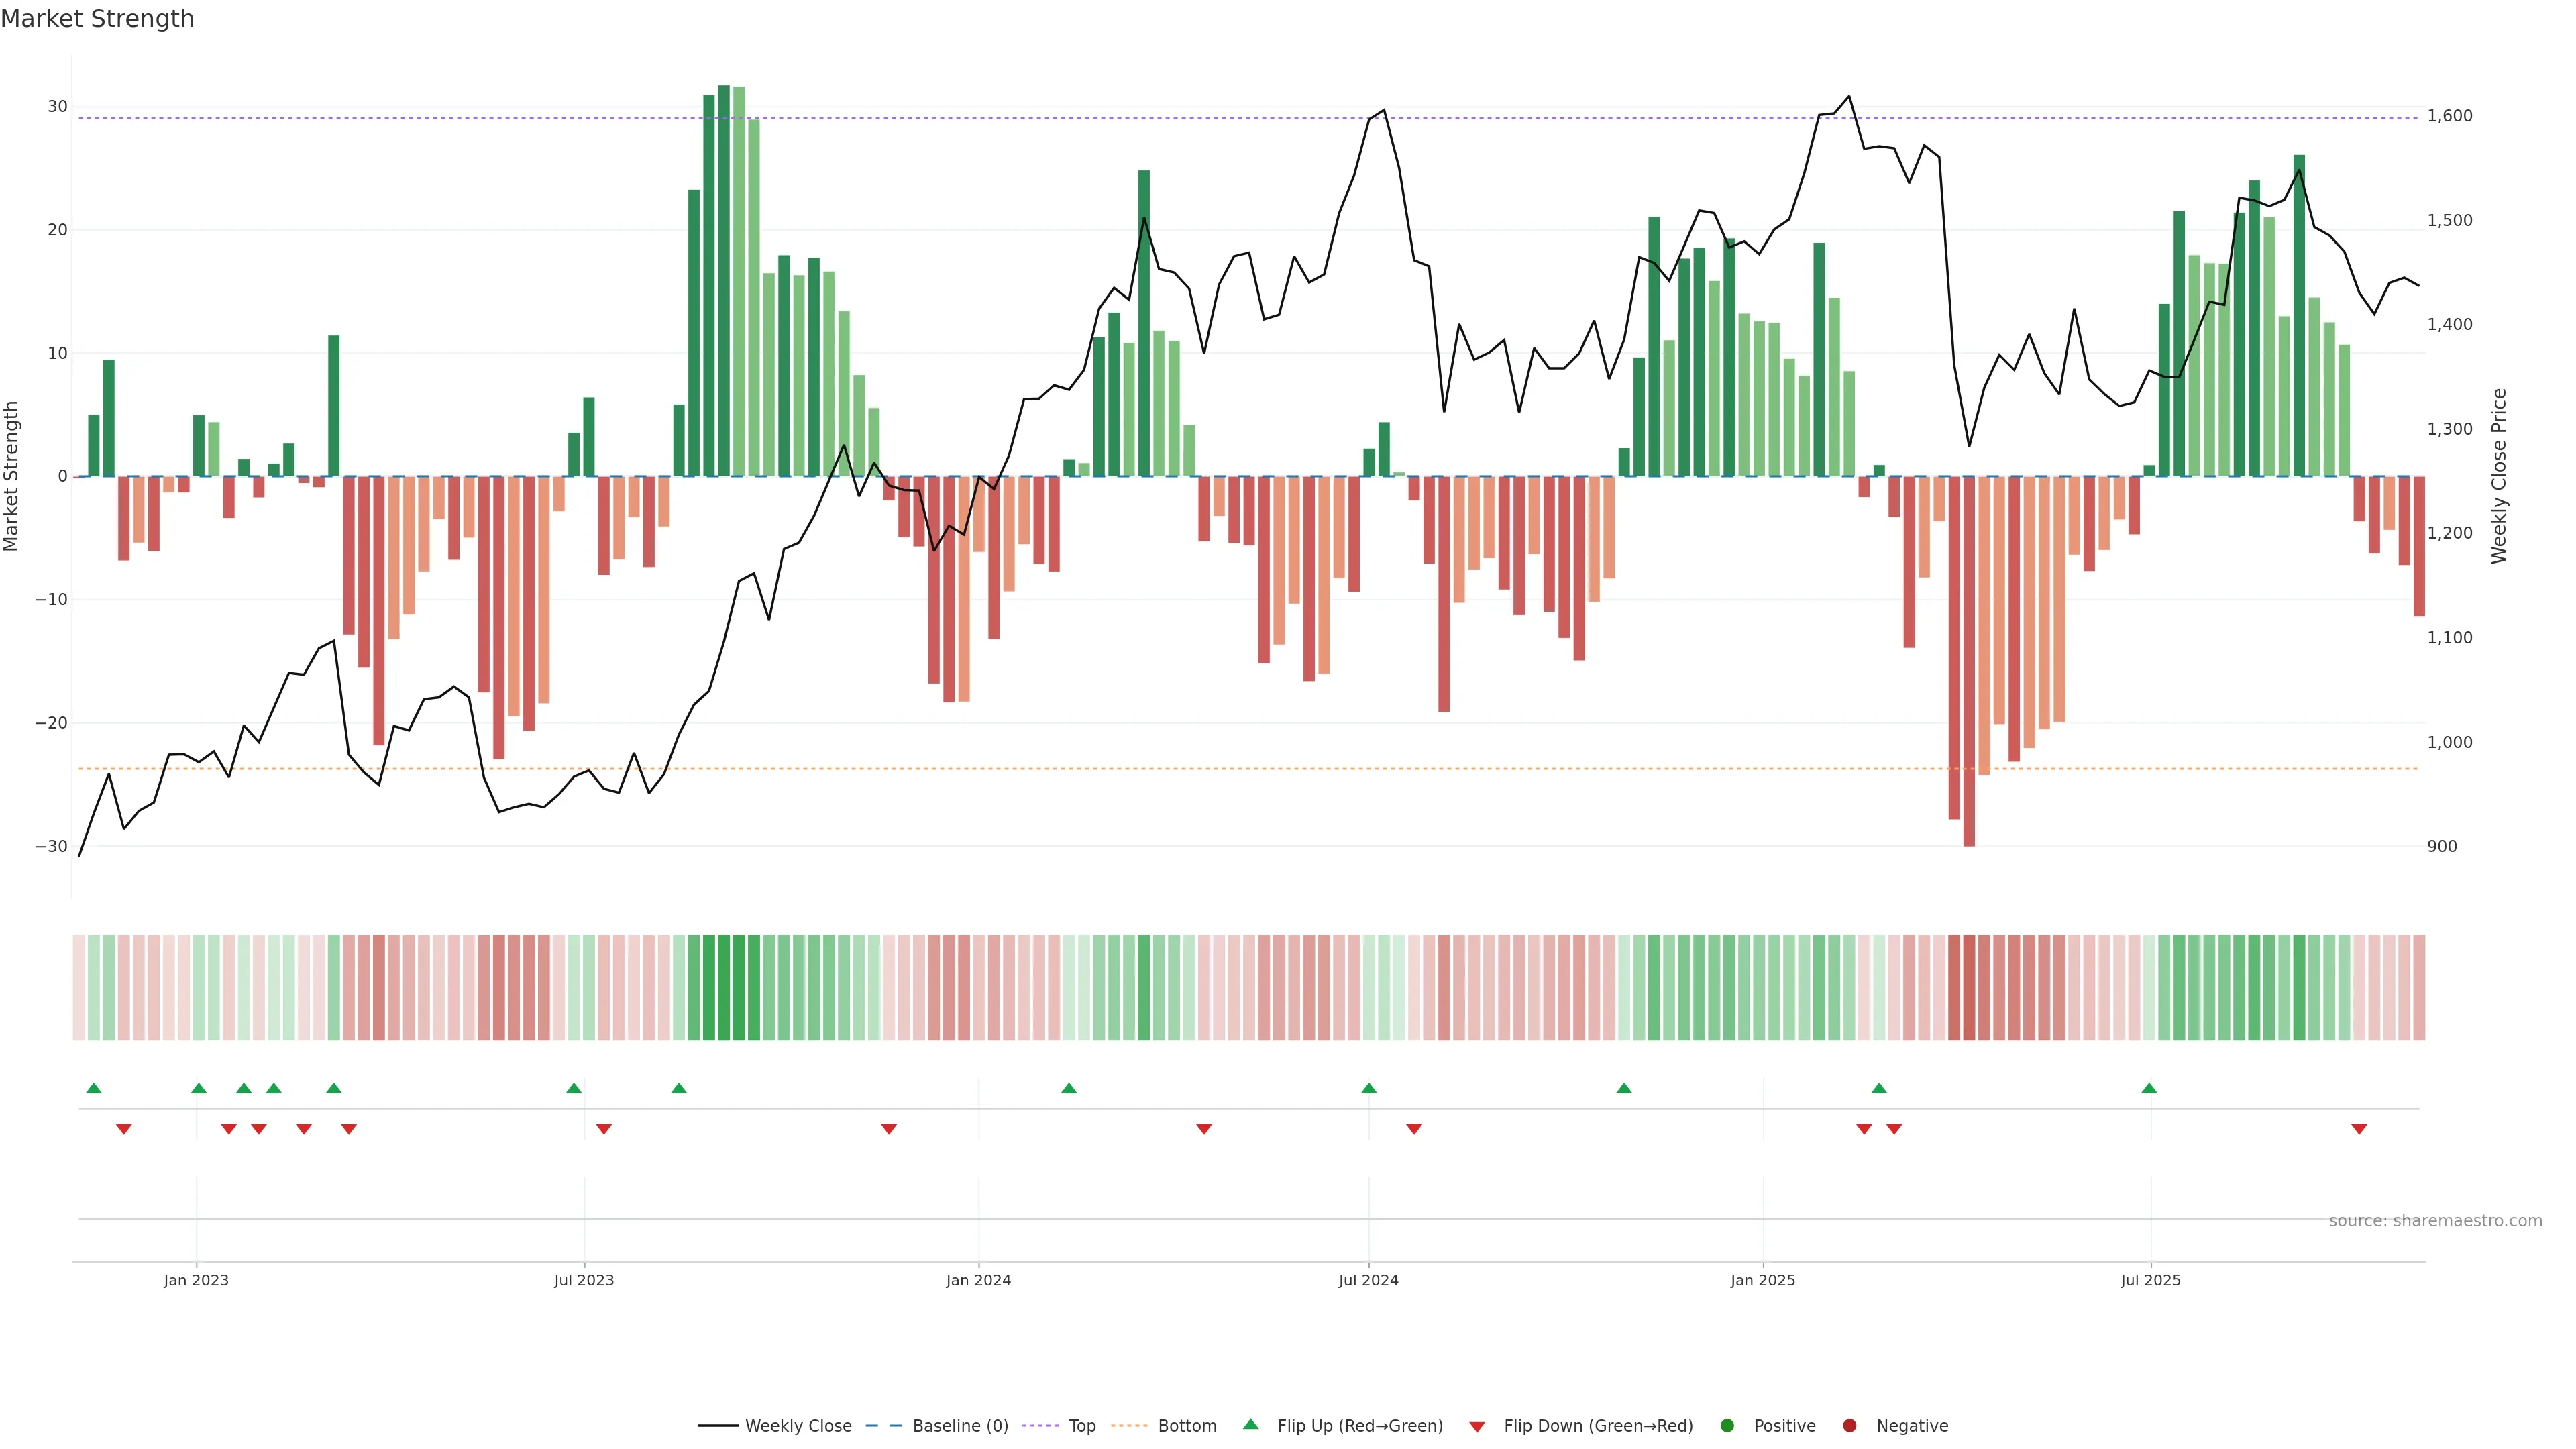Click the Jan 2024 x-axis label

pyautogui.click(x=978, y=1280)
